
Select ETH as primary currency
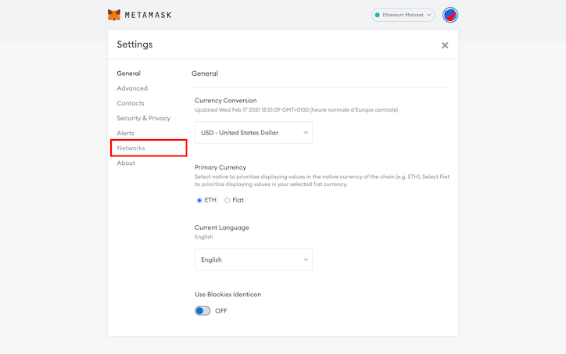coord(199,200)
